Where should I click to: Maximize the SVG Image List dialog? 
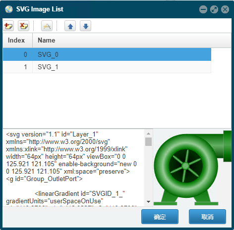click(x=214, y=9)
